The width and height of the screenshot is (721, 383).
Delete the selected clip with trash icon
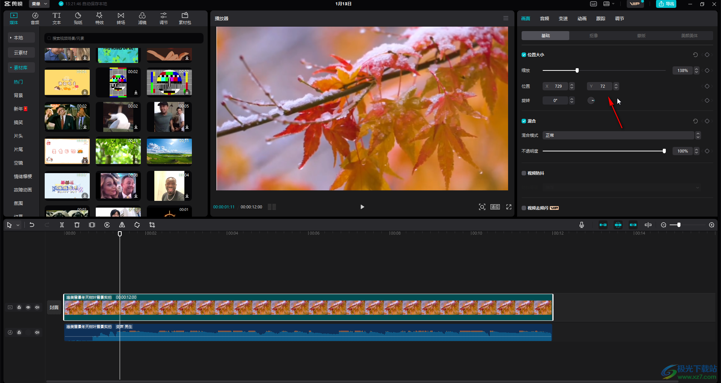[77, 225]
